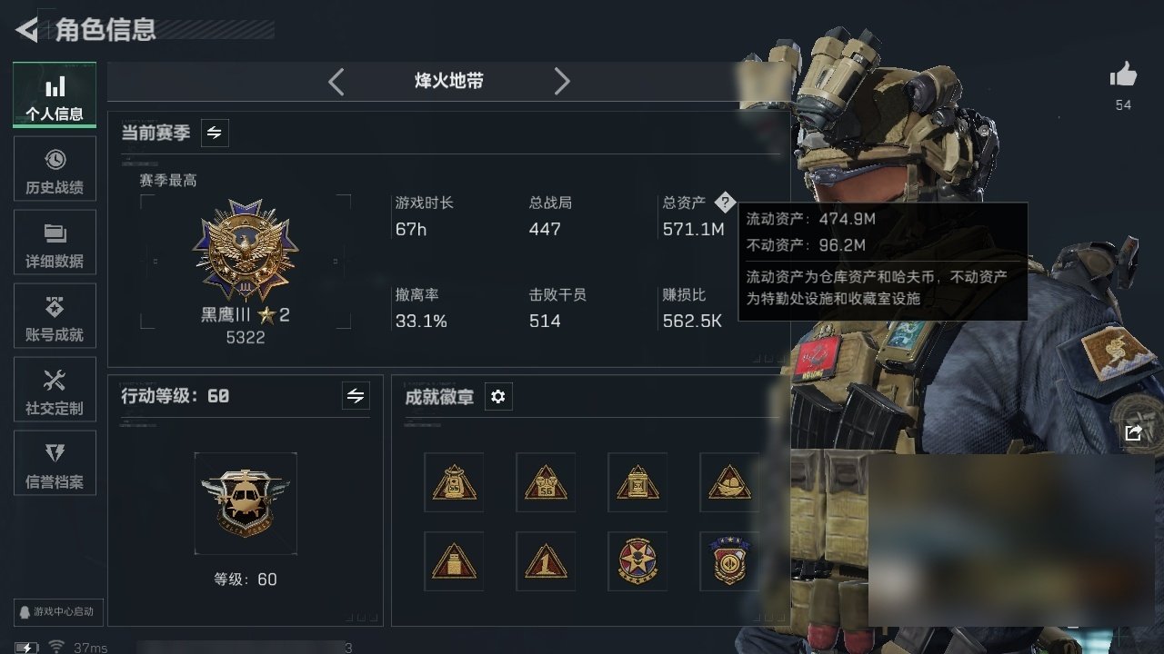Select the 黑鹰III rank emblem
This screenshot has width=1164, height=654.
tap(246, 250)
